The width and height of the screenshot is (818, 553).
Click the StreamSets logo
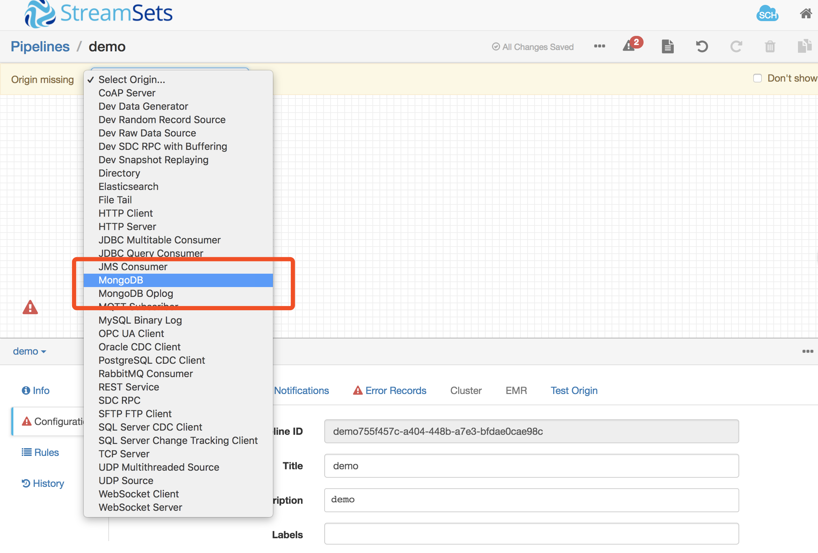(98, 14)
